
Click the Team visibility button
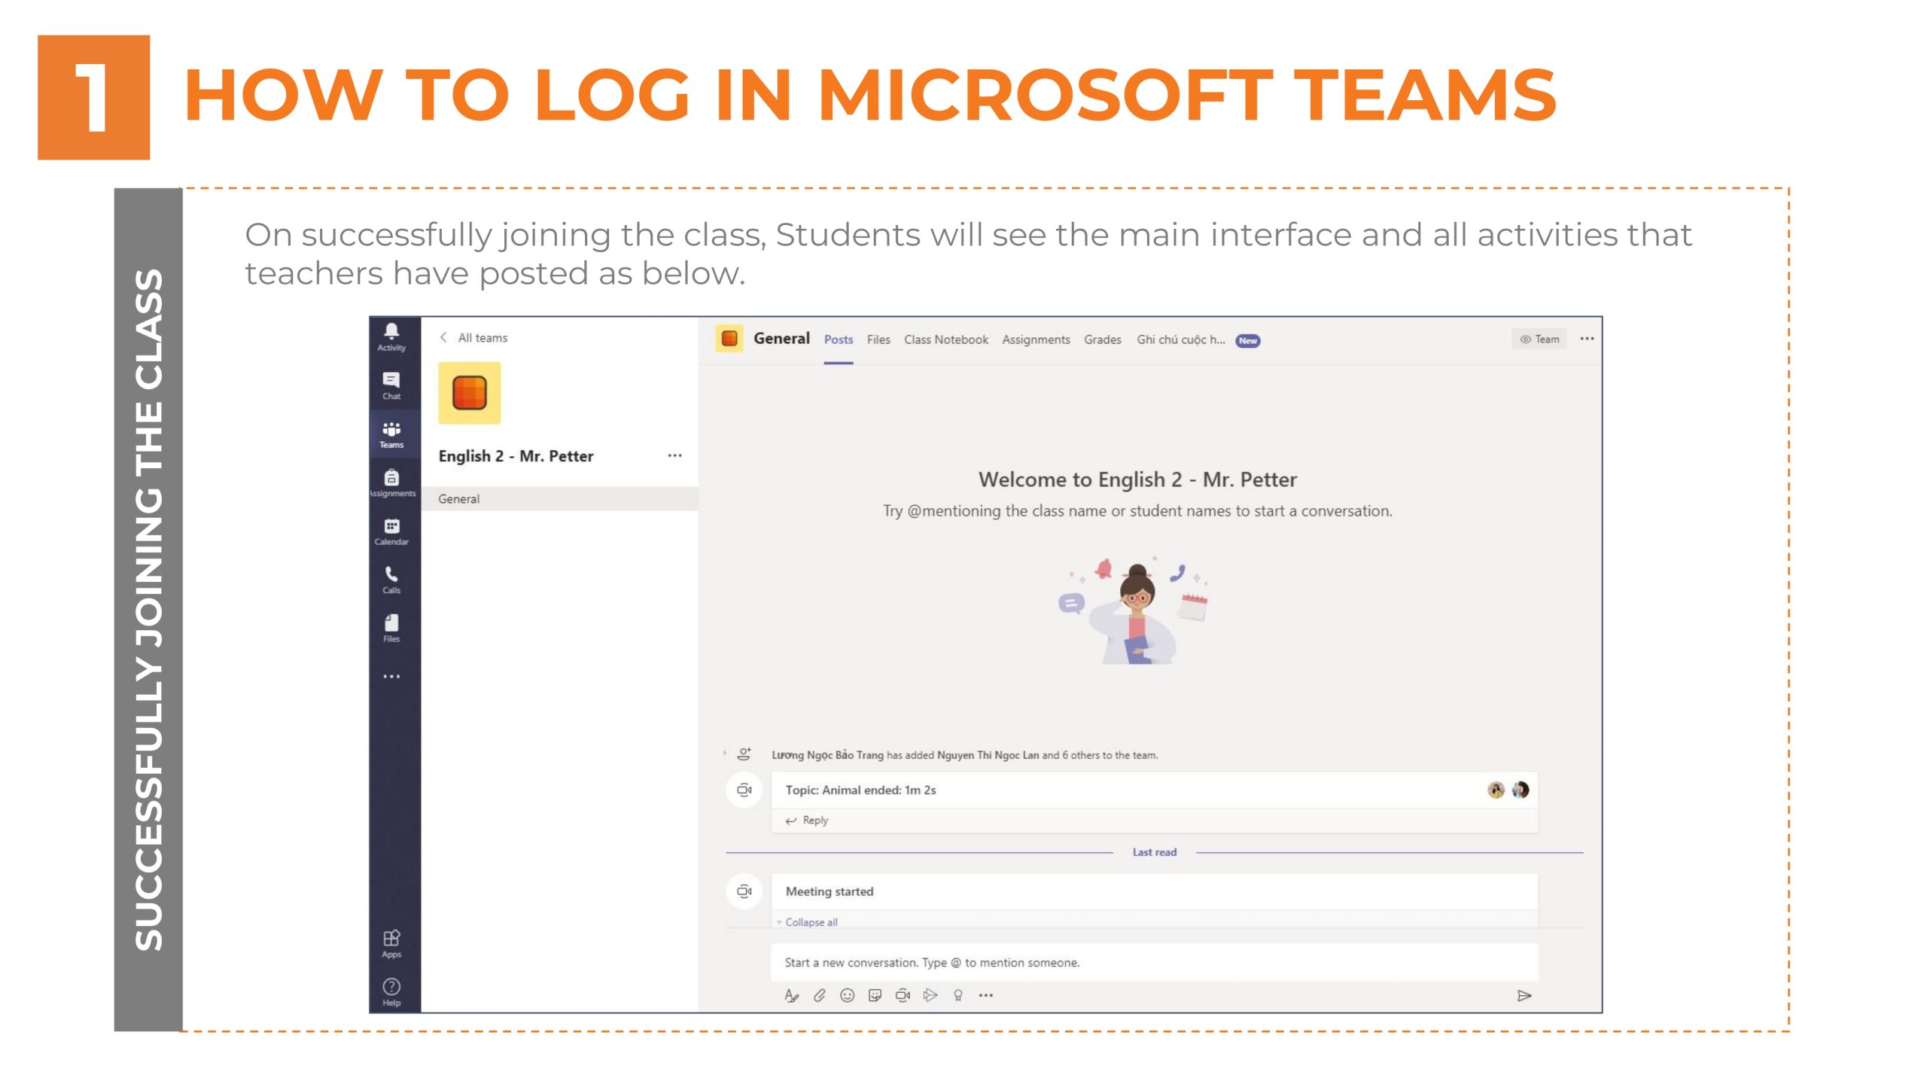[x=1539, y=339]
